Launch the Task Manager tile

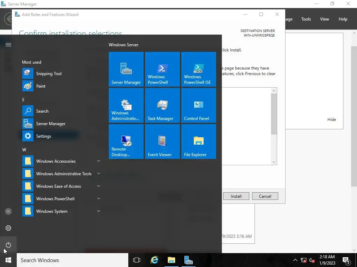162,105
